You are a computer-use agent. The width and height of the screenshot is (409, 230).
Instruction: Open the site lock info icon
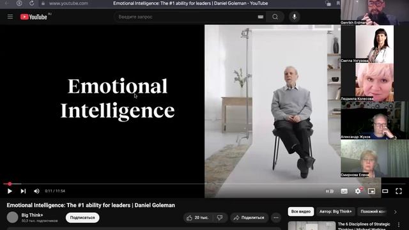pos(43,3)
